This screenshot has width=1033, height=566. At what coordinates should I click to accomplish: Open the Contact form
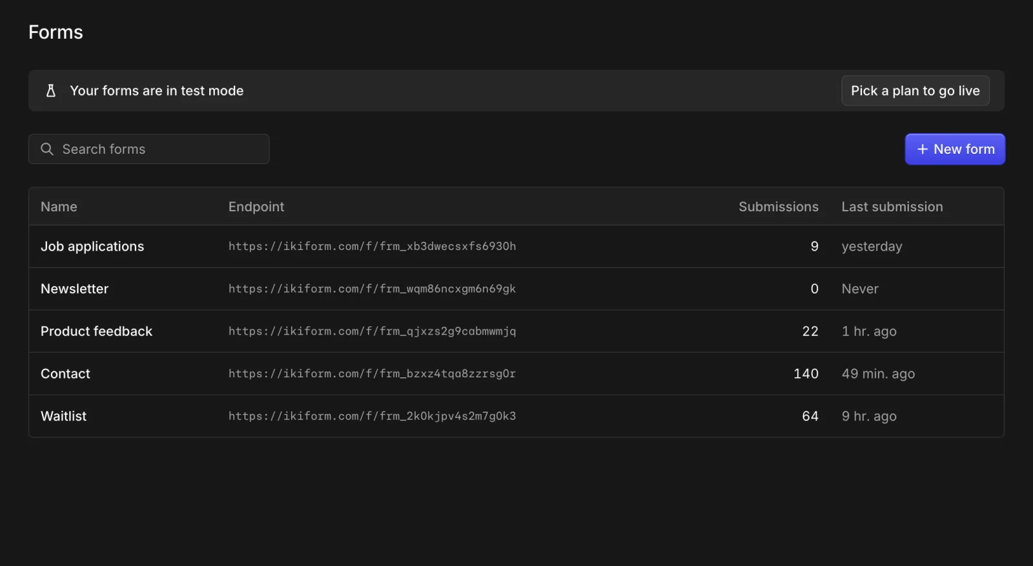[65, 373]
